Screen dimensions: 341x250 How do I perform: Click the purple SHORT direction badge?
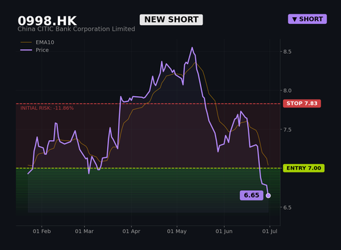tap(308, 19)
